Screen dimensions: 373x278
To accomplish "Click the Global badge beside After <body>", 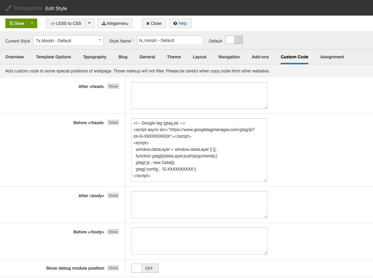I will click(x=113, y=195).
